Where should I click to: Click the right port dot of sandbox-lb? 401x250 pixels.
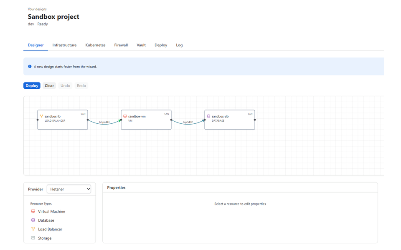click(88, 120)
